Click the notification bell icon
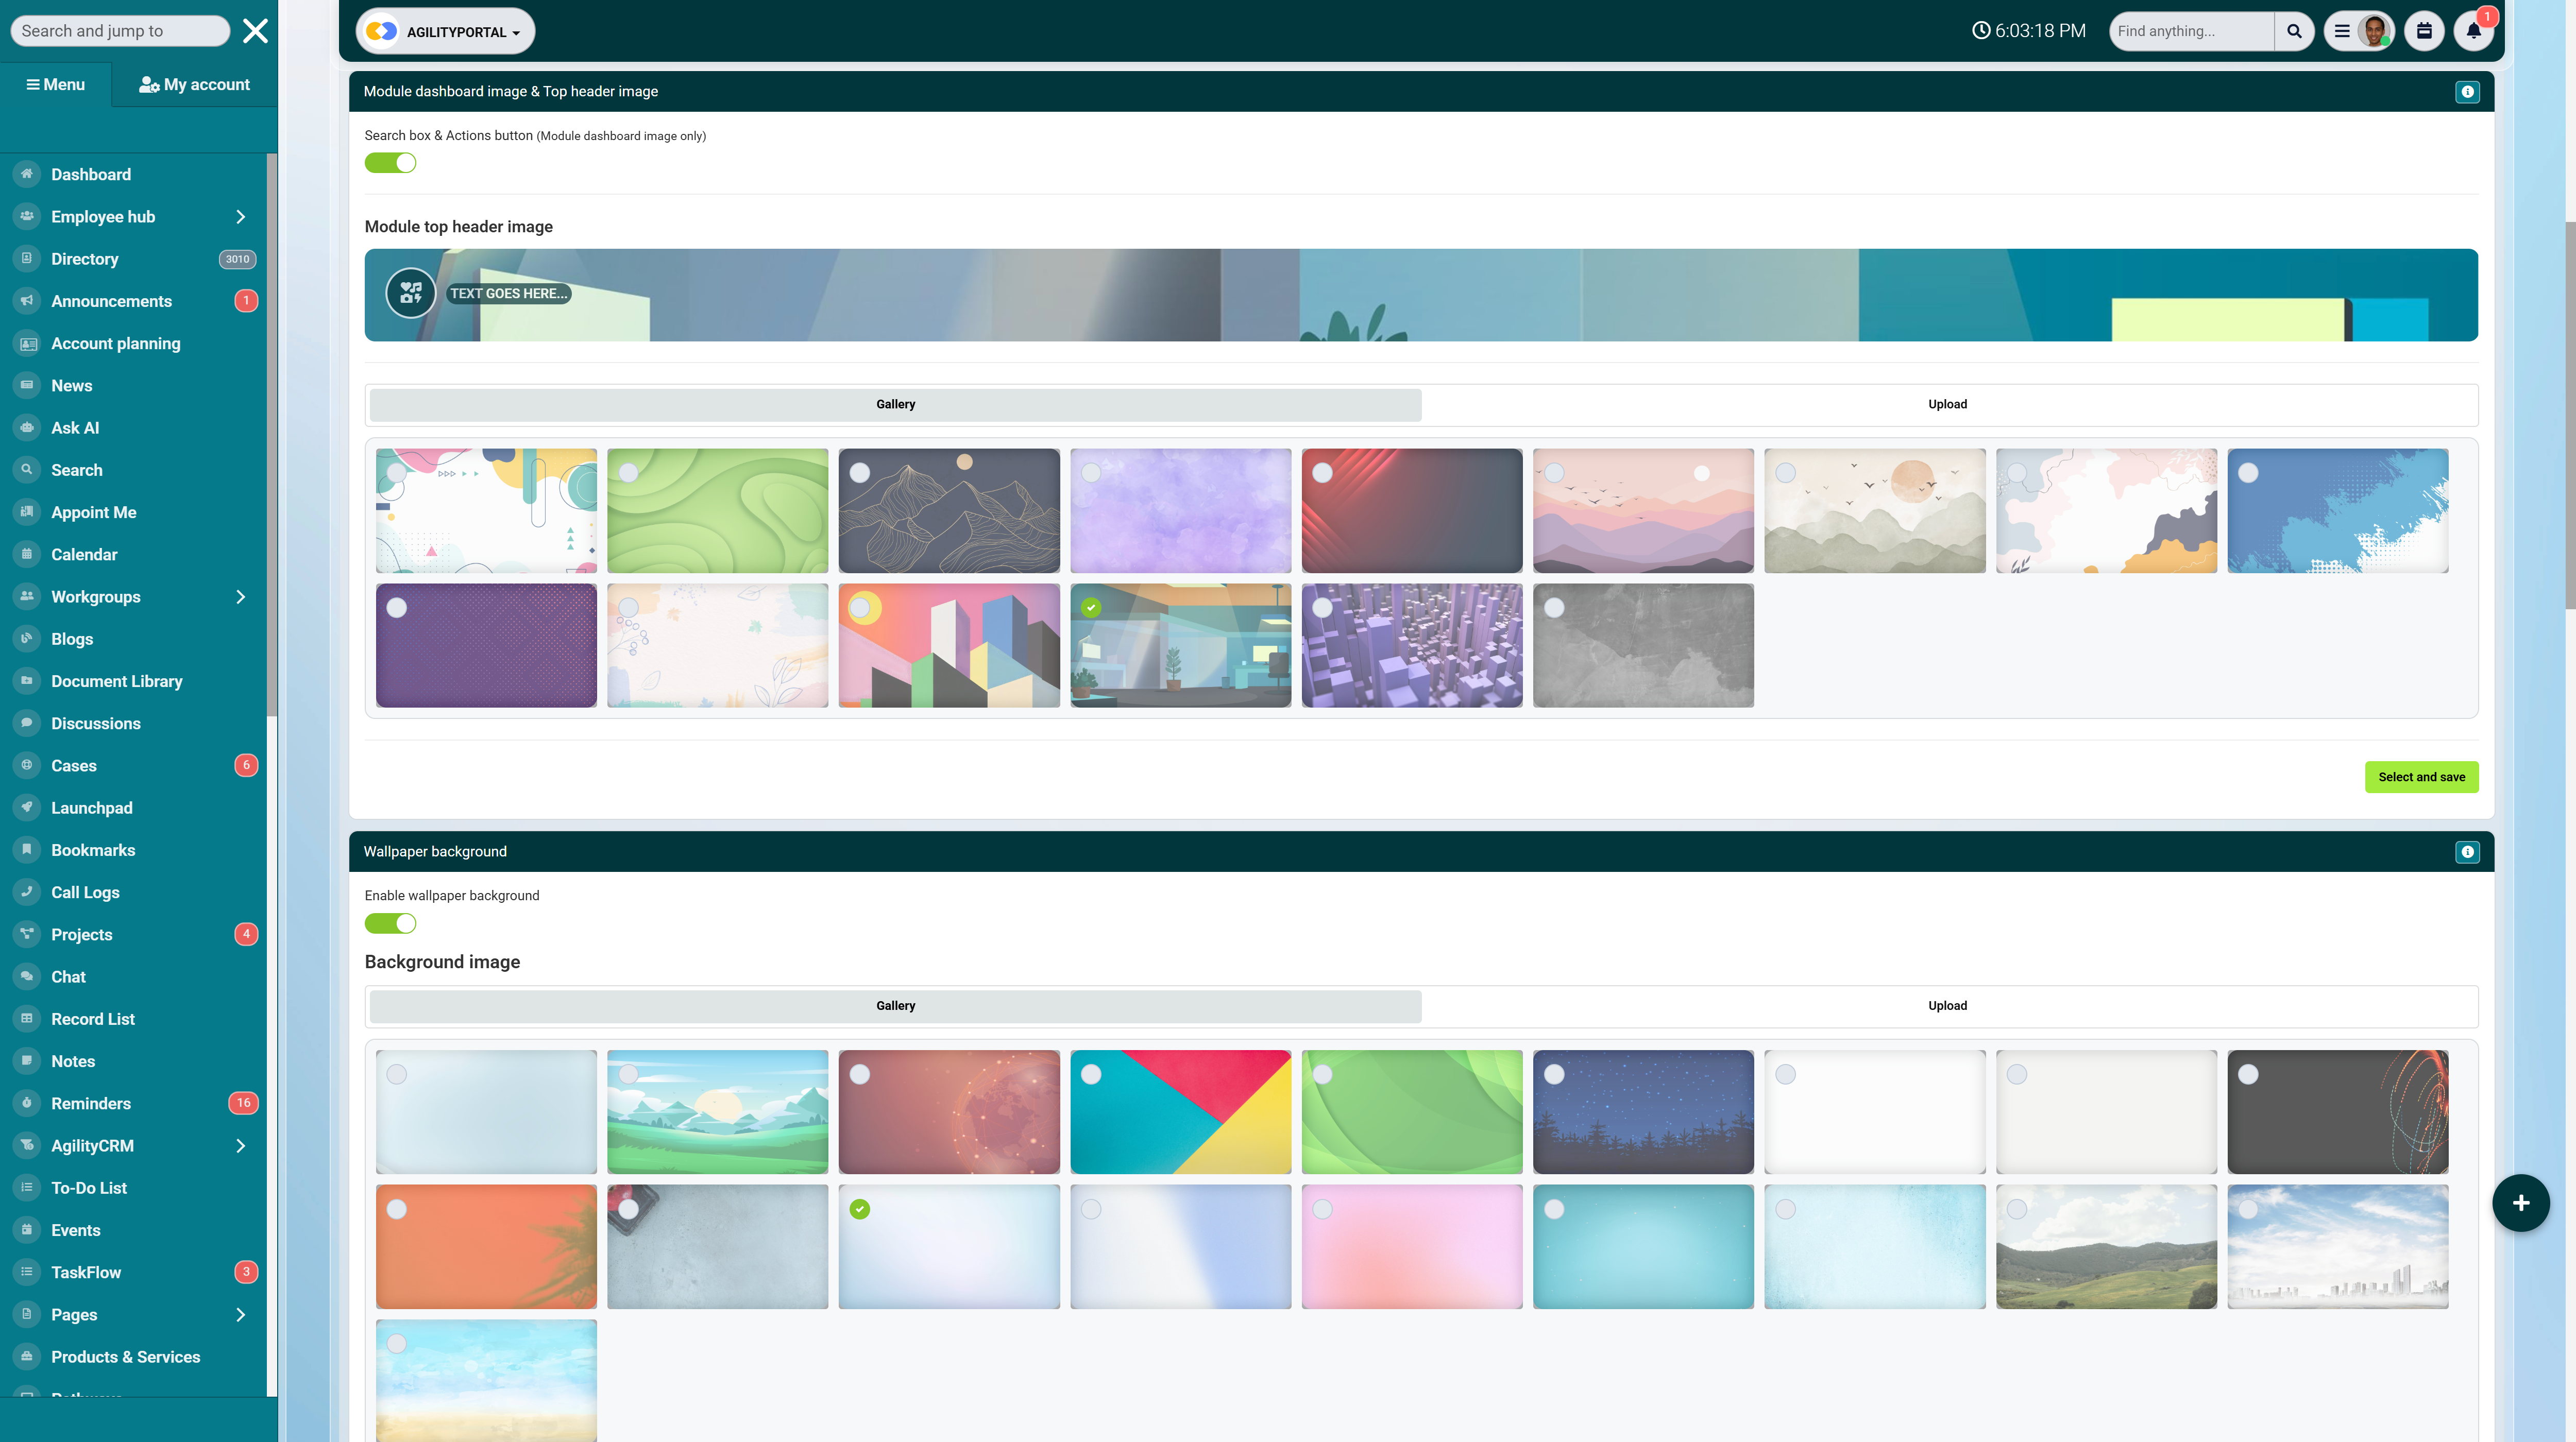This screenshot has height=1442, width=2576. 2473,31
